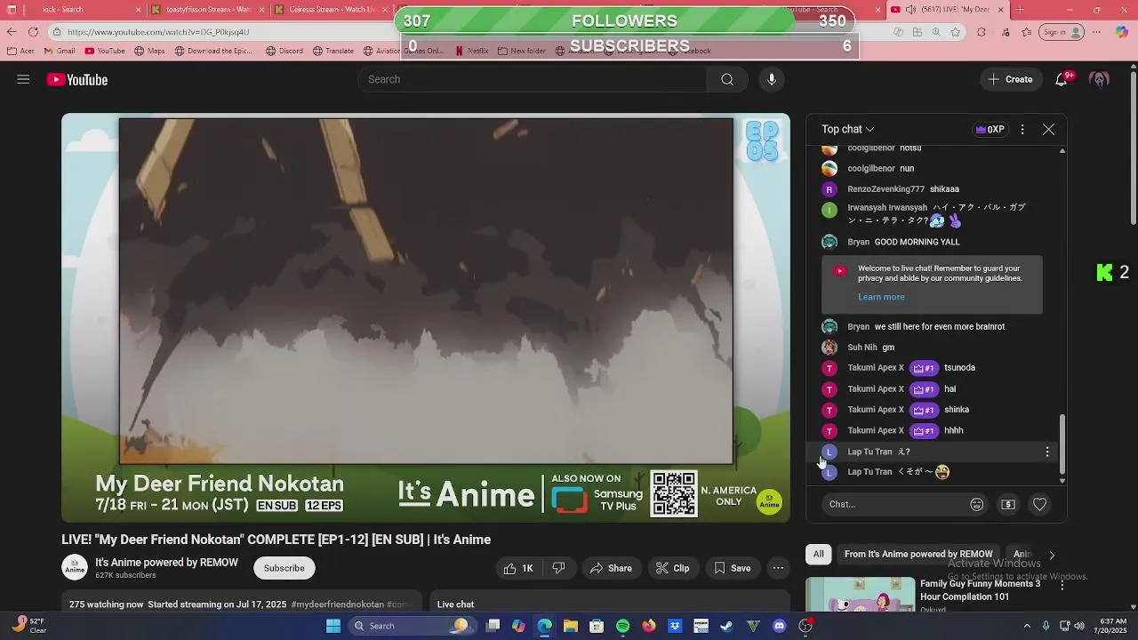
Task: Save the video to a playlist
Action: [733, 568]
